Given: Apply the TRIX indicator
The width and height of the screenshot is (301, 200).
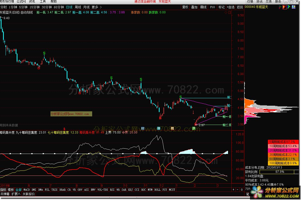Looking at the screenshot, I should (x=54, y=190).
